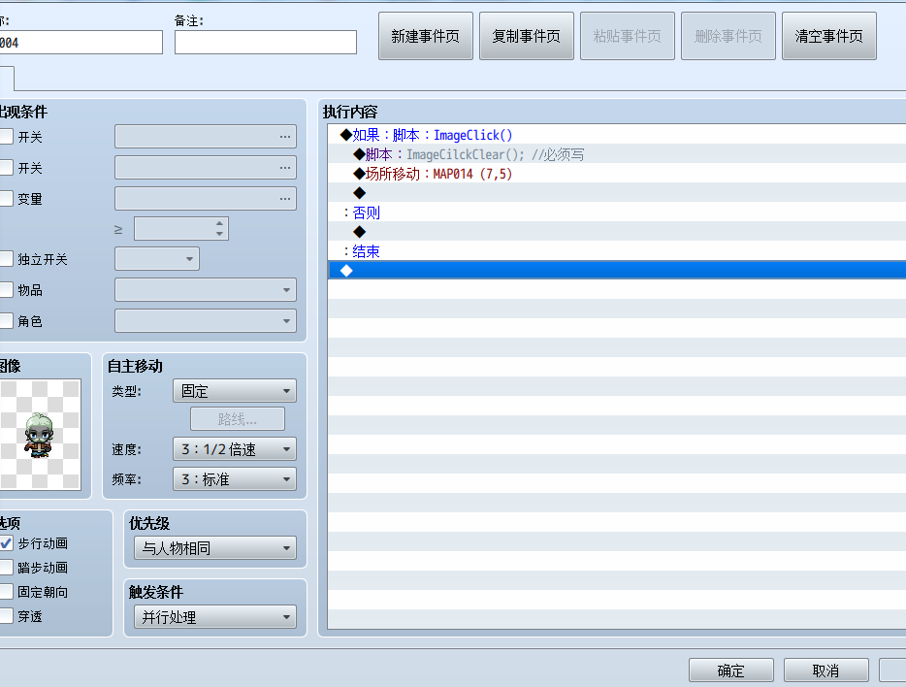Enable the 独立开关 checkbox
This screenshot has width=906, height=687.
pos(7,258)
